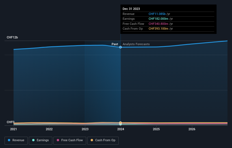232x148 pixels.
Task: Click the CHF393.100m cash from op value
Action: pyautogui.click(x=158, y=29)
